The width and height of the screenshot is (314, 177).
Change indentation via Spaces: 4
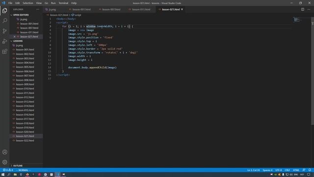pos(267,170)
